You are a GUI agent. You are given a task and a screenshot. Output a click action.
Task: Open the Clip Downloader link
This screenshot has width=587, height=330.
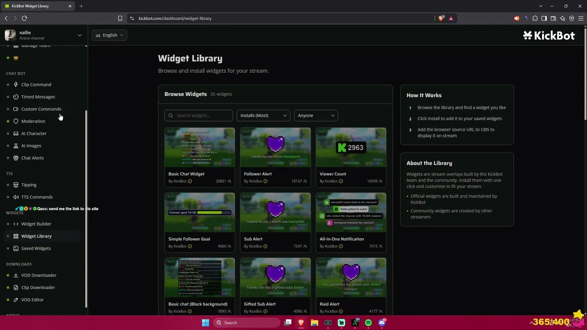coord(38,287)
